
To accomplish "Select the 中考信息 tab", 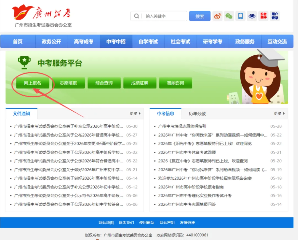I will pyautogui.click(x=166, y=114).
